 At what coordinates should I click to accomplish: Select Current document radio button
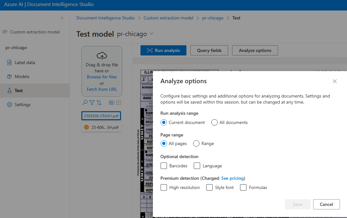click(x=164, y=122)
